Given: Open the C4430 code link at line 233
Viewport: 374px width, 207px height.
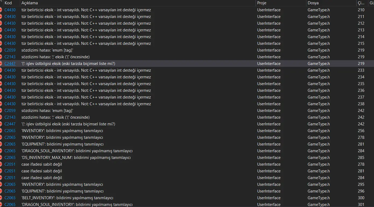Looking at the screenshot, I should tap(10, 70).
